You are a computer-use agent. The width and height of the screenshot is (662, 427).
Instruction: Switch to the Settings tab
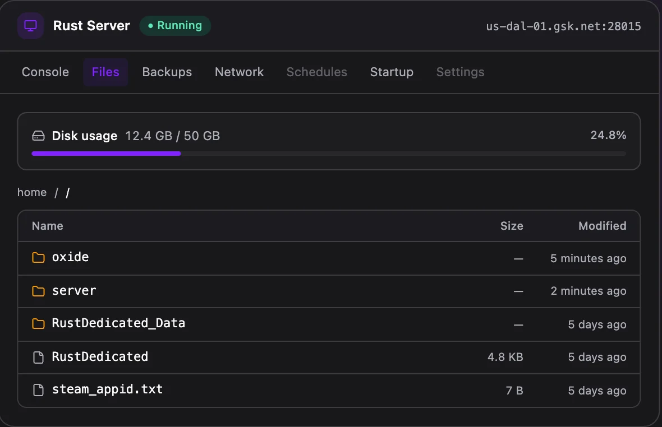[x=460, y=72]
